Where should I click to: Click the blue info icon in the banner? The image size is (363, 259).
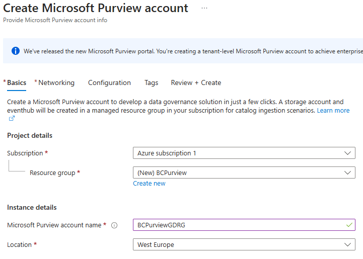16,51
